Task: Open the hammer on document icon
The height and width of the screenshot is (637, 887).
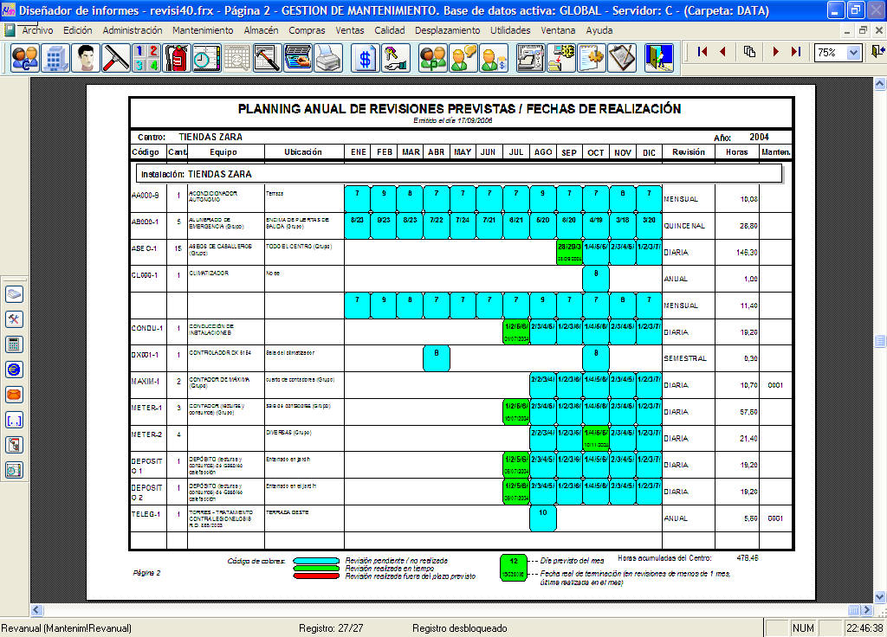Action: tap(267, 58)
